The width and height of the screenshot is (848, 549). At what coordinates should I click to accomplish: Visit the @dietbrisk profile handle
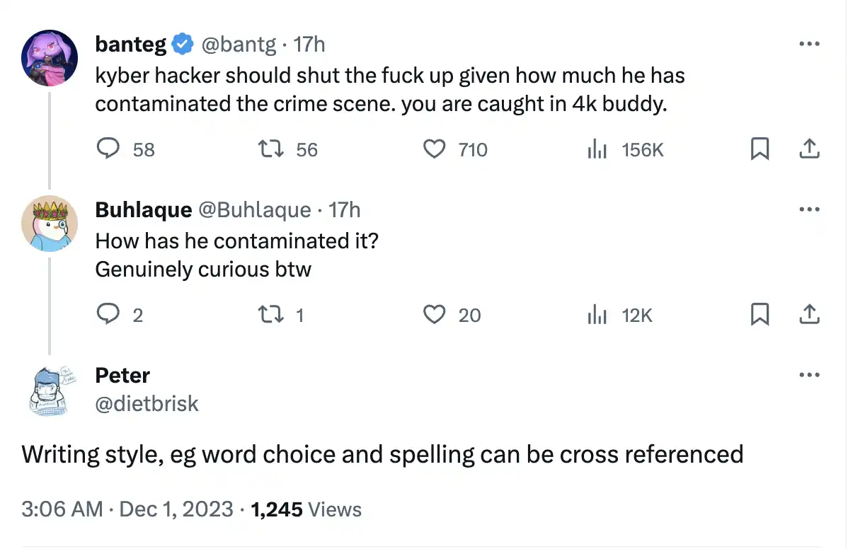click(147, 403)
